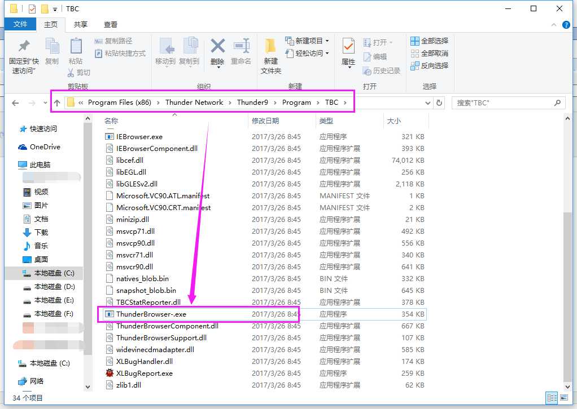Click Invert selection (反向选择)

430,66
